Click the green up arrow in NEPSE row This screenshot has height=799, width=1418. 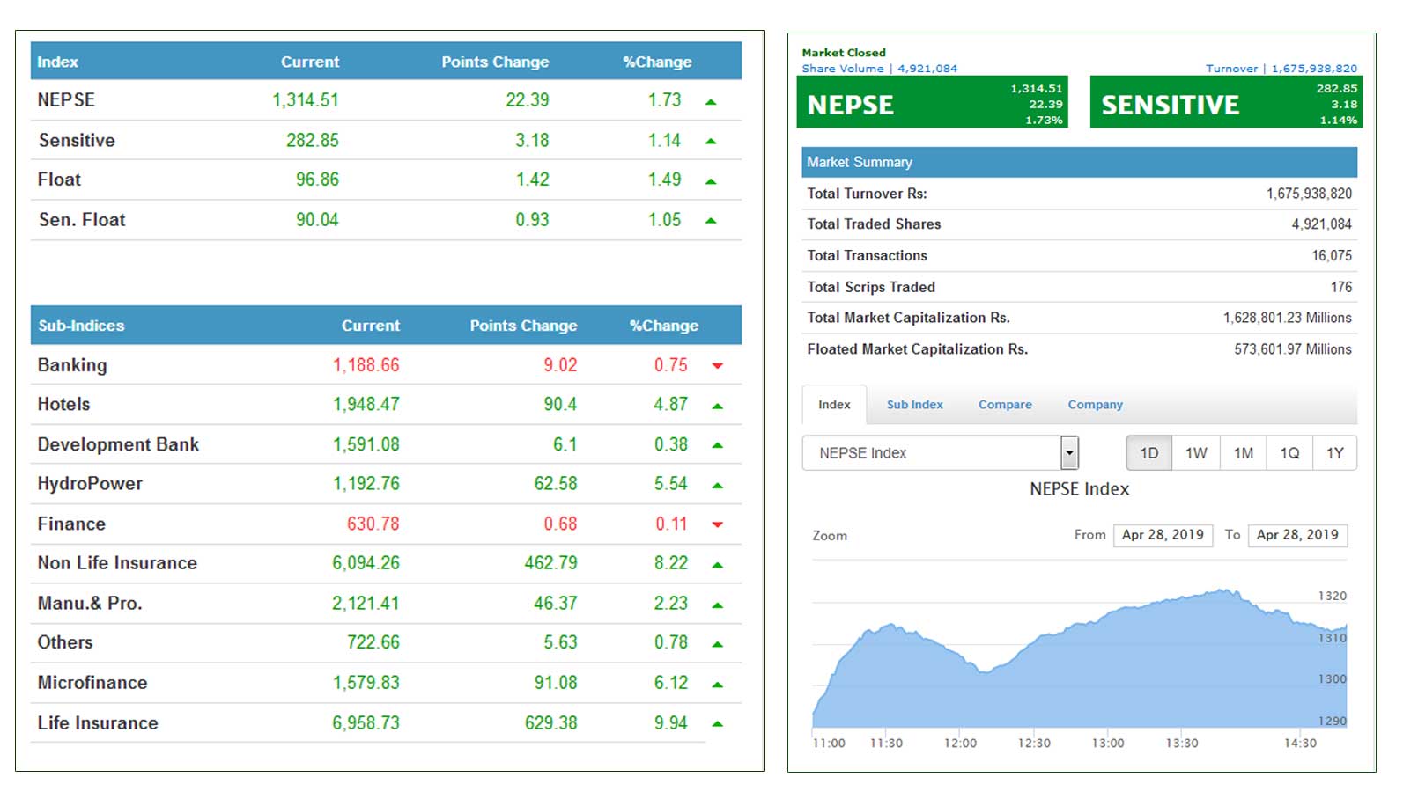pos(711,102)
